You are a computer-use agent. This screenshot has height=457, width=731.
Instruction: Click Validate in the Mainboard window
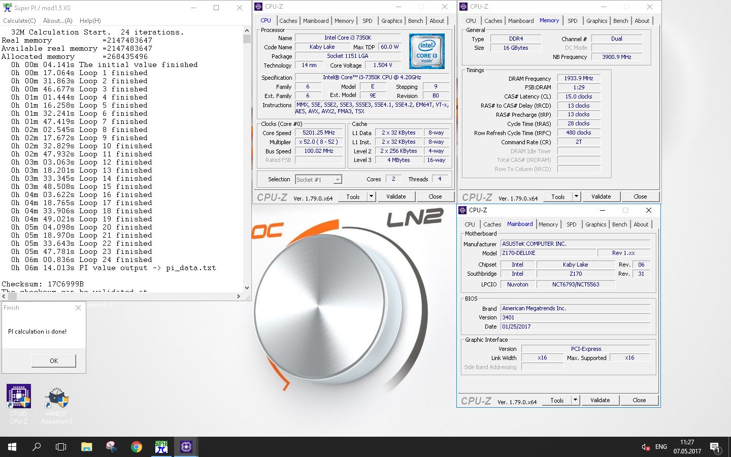(x=600, y=400)
